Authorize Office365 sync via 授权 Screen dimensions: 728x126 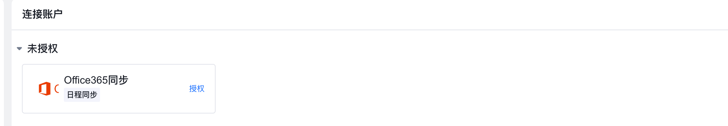pos(197,89)
